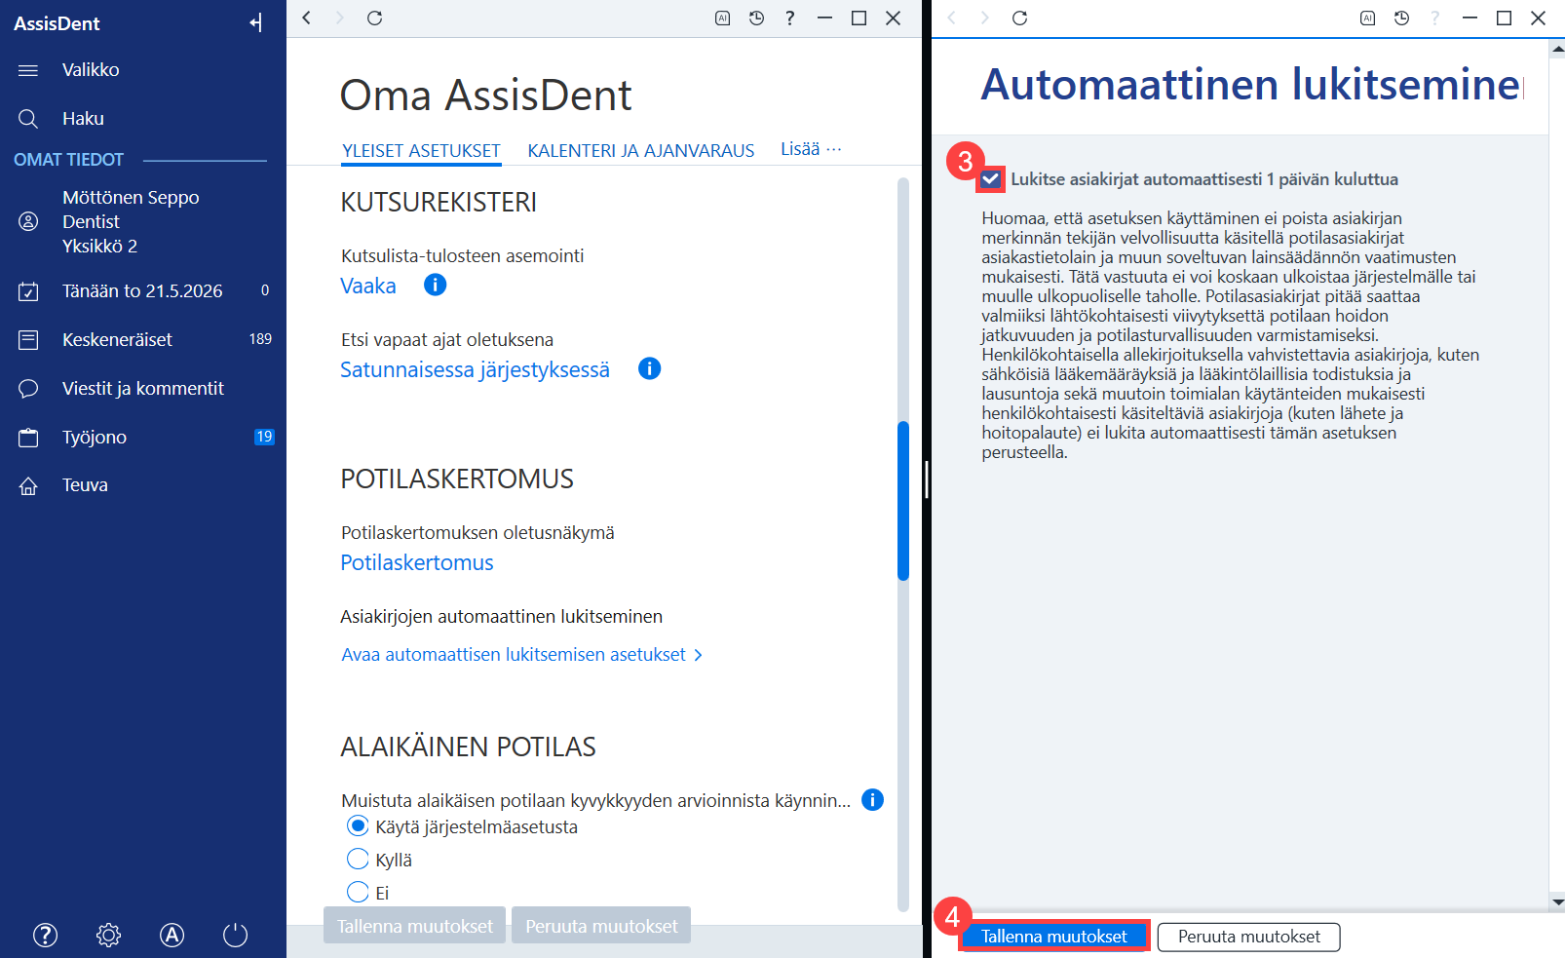Select Käytä järjestelmäasetusta radio option
The image size is (1565, 958).
tap(358, 826)
